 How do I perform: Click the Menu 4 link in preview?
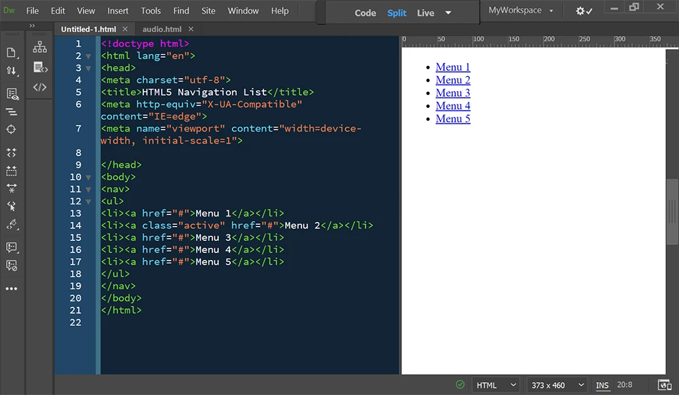[x=452, y=106]
